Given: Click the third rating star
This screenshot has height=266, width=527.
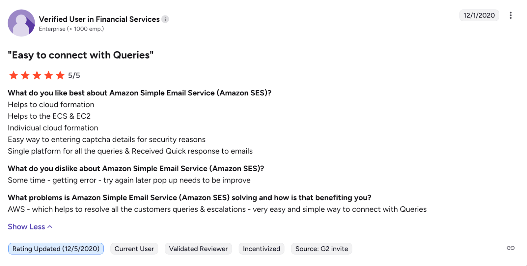Looking at the screenshot, I should [37, 75].
